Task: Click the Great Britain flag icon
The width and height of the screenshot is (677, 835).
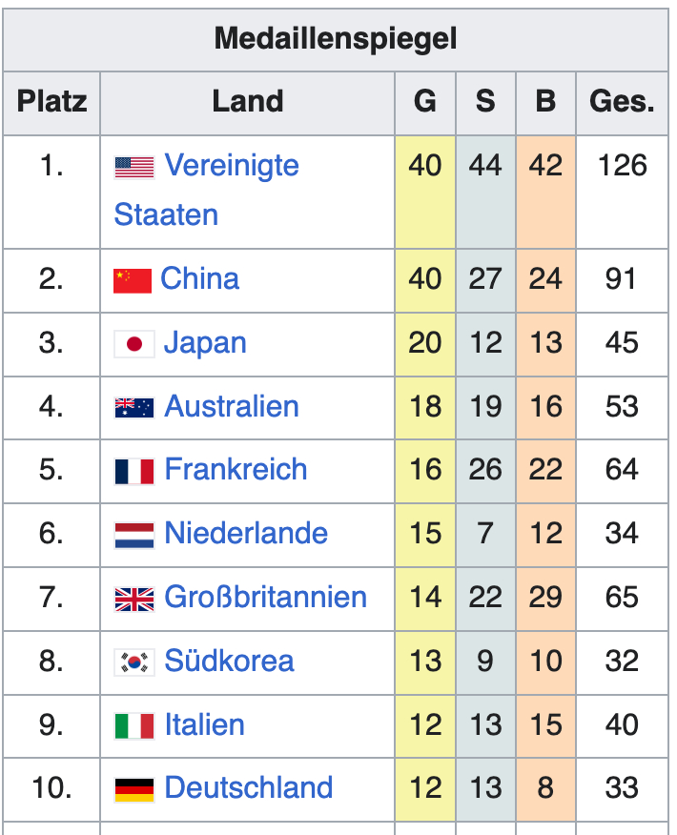Action: pos(133,599)
